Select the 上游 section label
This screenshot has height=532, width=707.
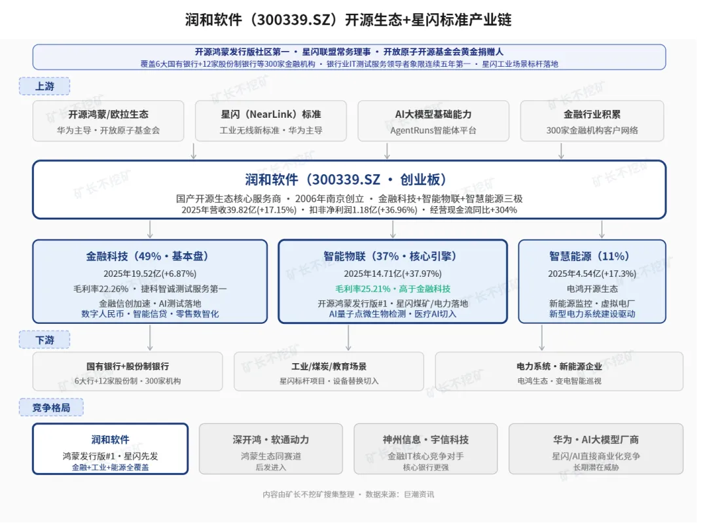coord(45,86)
